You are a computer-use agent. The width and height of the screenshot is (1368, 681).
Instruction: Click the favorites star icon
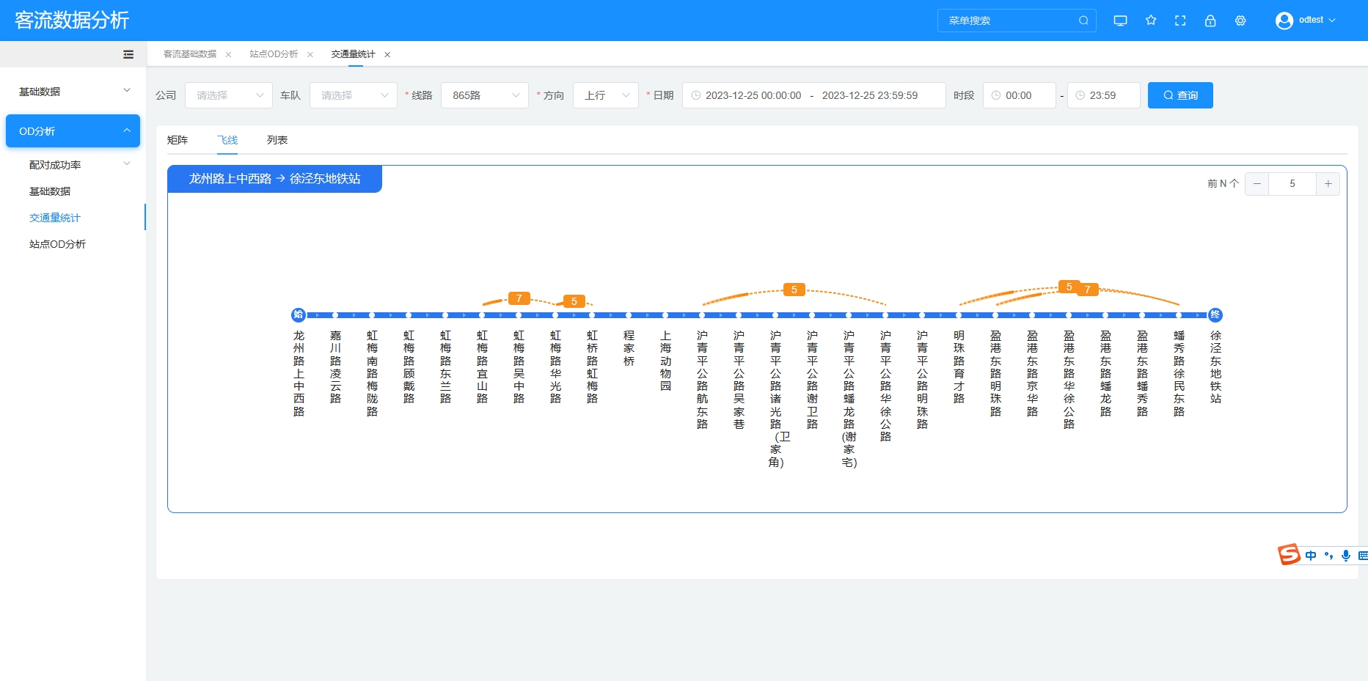tap(1151, 21)
